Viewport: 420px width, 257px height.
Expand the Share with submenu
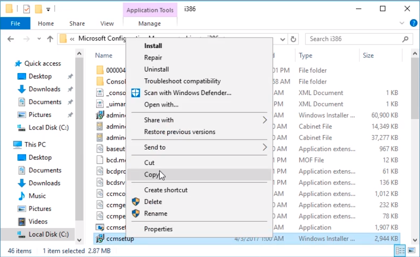[x=199, y=120]
